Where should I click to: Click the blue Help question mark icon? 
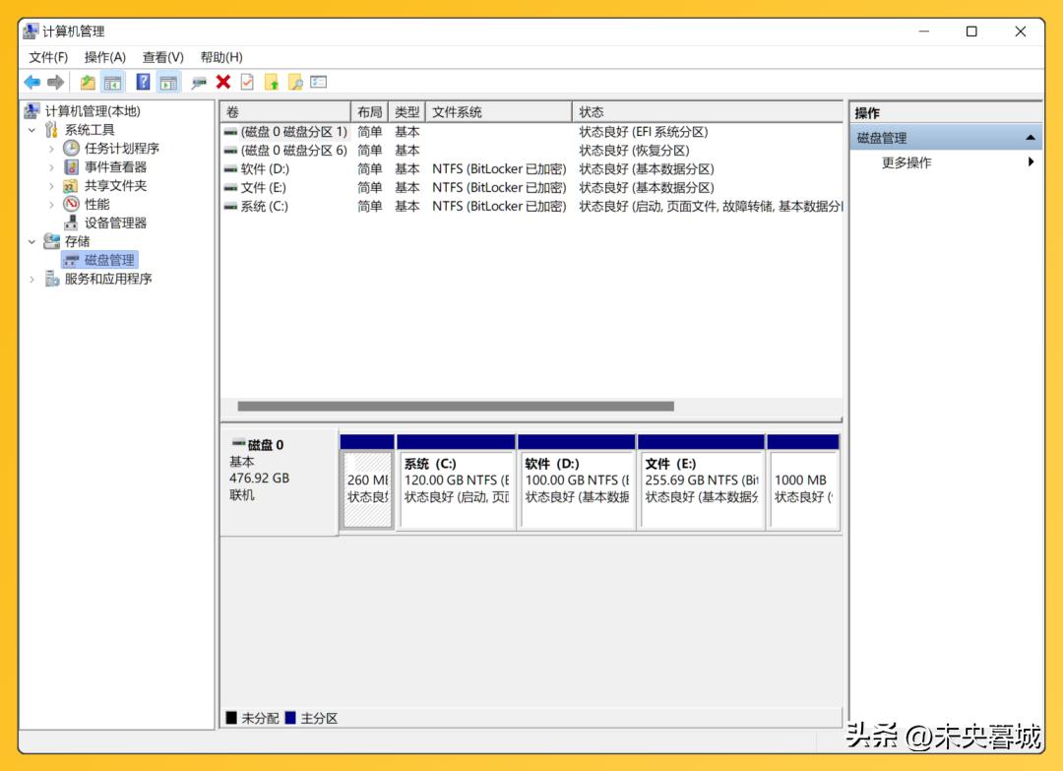144,83
